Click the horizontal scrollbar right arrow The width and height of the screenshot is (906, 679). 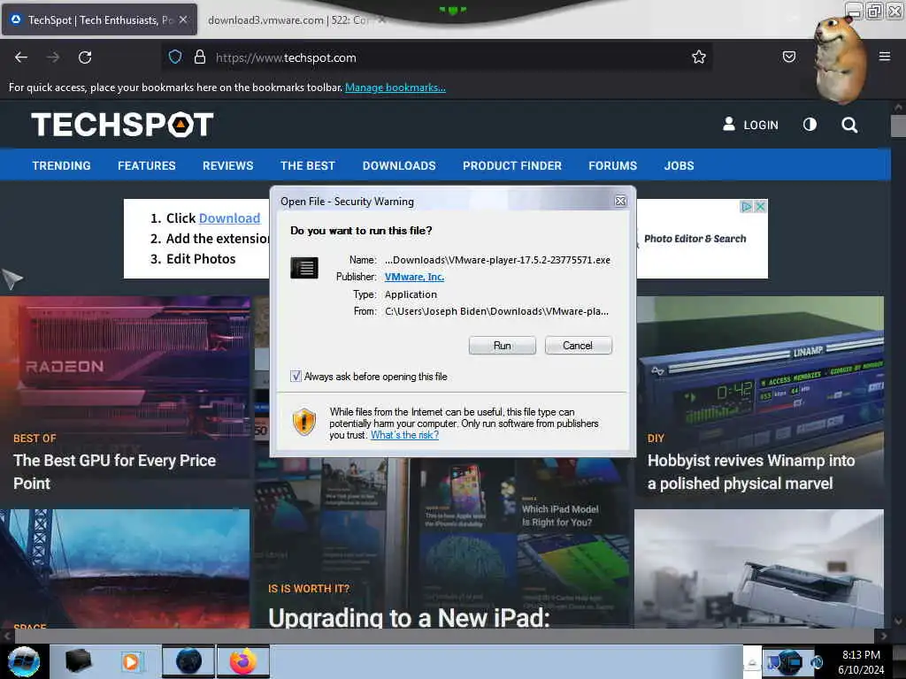click(883, 636)
